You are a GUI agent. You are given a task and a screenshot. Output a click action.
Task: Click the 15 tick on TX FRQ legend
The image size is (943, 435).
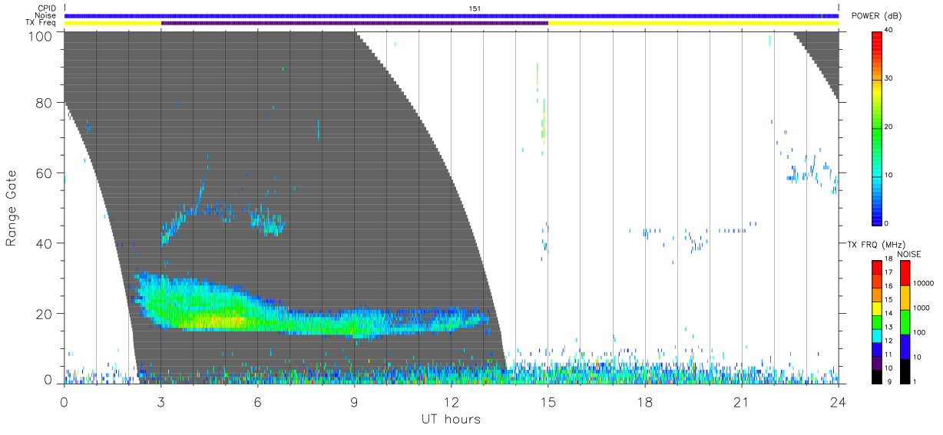[890, 299]
